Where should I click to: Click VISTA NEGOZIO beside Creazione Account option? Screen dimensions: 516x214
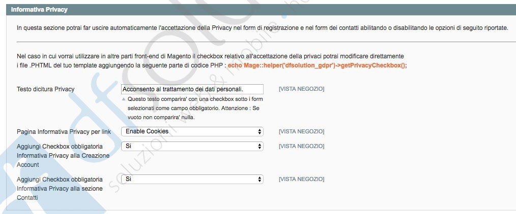pos(301,146)
